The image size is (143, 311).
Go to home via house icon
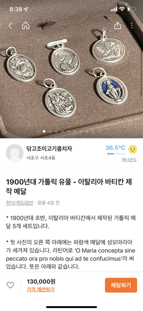26,25
